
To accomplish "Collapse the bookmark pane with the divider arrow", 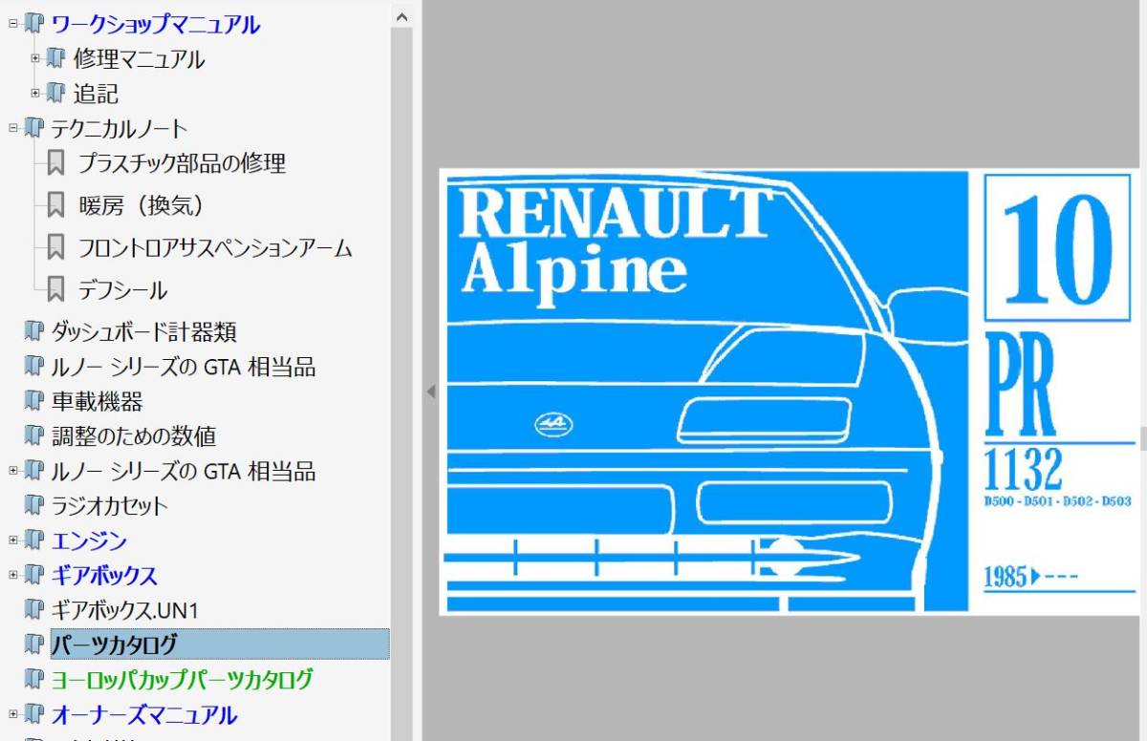I will 431,392.
